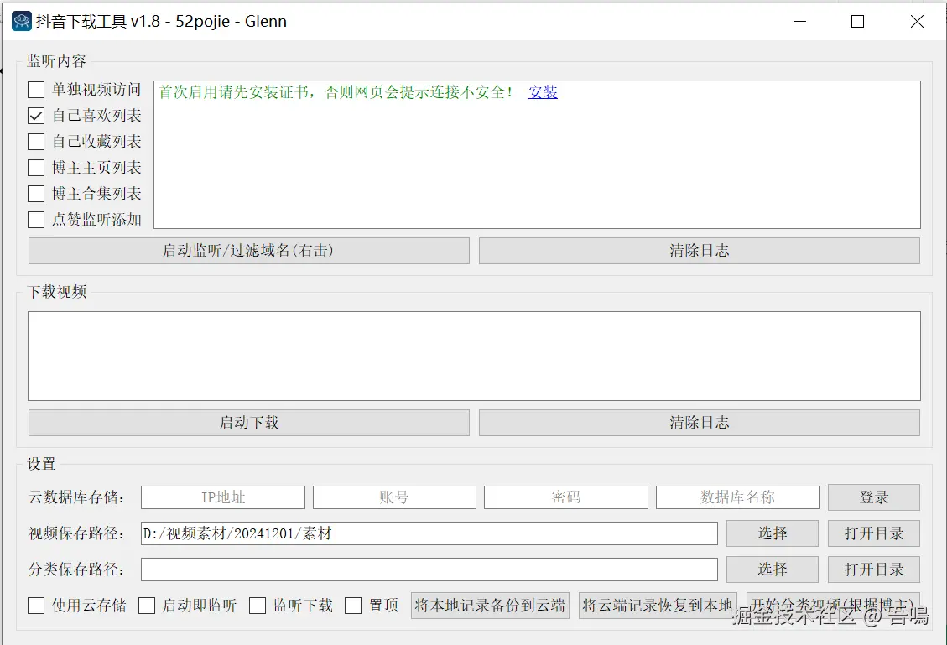The width and height of the screenshot is (947, 645).
Task: Start downloading with 启动下载 button
Action: 249,423
